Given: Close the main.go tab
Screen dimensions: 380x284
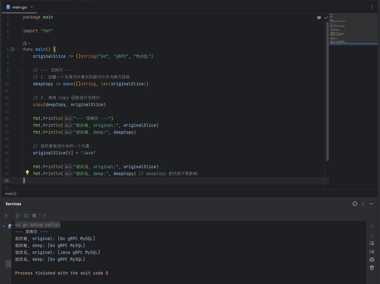Looking at the screenshot, I should click(32, 7).
